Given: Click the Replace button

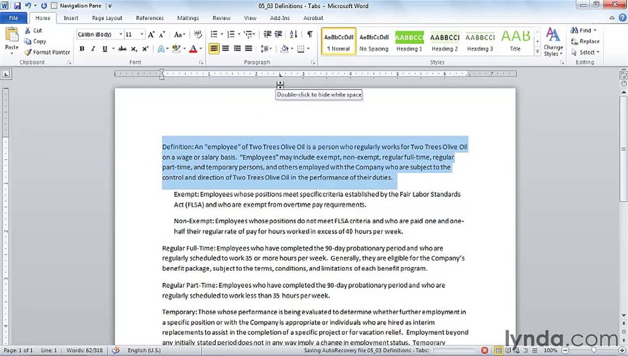Looking at the screenshot, I should 584,42.
